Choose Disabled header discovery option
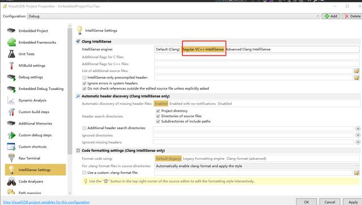The image size is (362, 205). tap(225, 104)
